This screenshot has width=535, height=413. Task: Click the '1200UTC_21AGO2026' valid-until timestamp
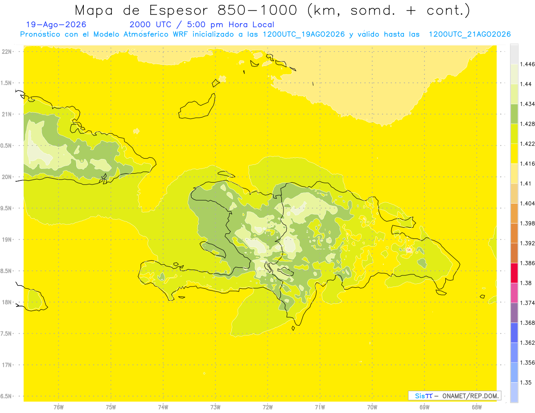pyautogui.click(x=469, y=34)
